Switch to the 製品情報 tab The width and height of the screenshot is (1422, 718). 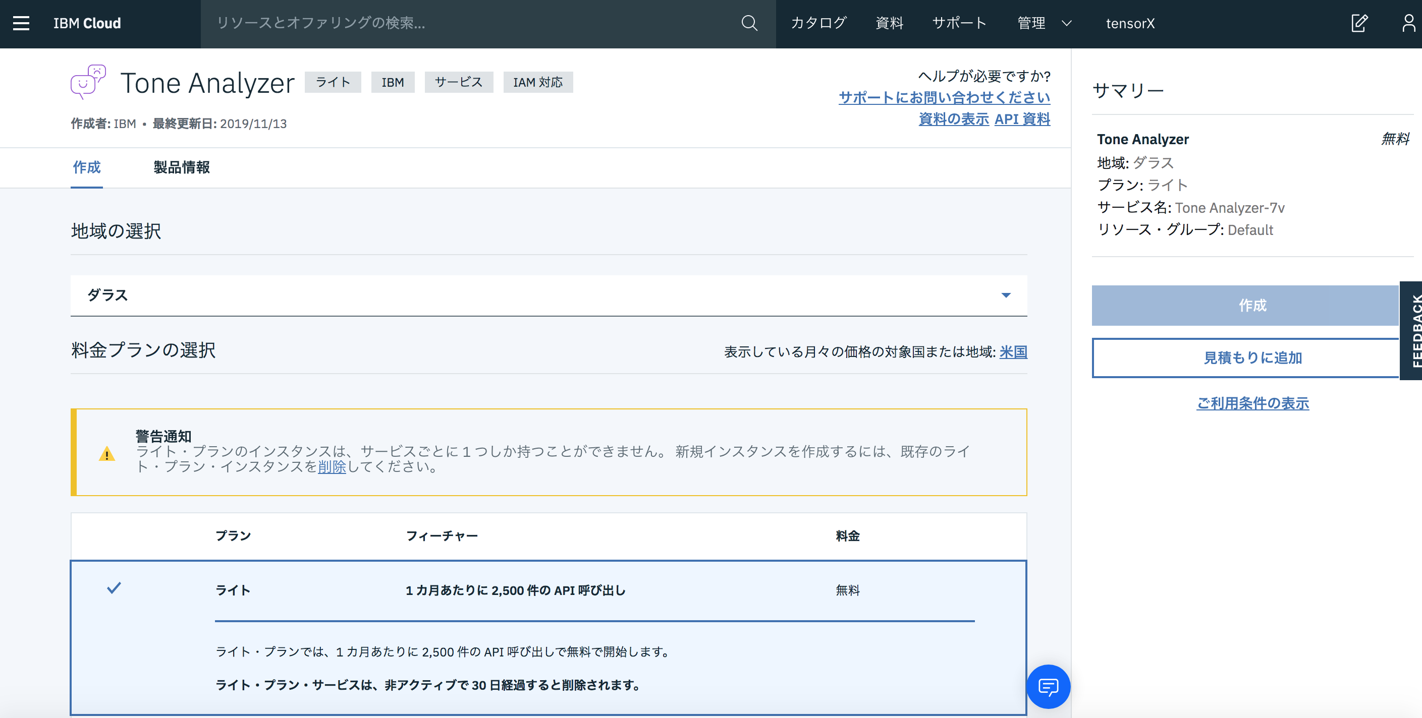click(182, 167)
